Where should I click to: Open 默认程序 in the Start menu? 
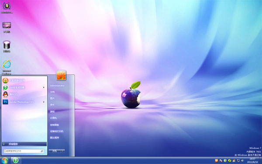pos(55,138)
